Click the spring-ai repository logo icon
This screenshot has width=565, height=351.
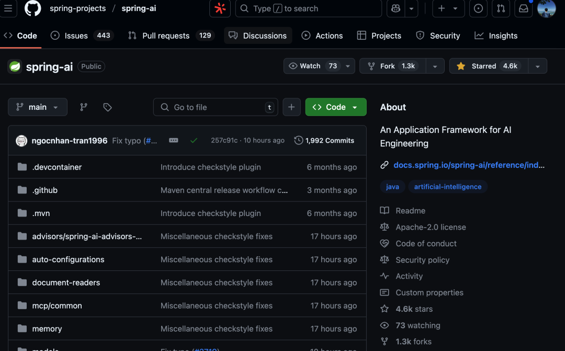click(15, 66)
